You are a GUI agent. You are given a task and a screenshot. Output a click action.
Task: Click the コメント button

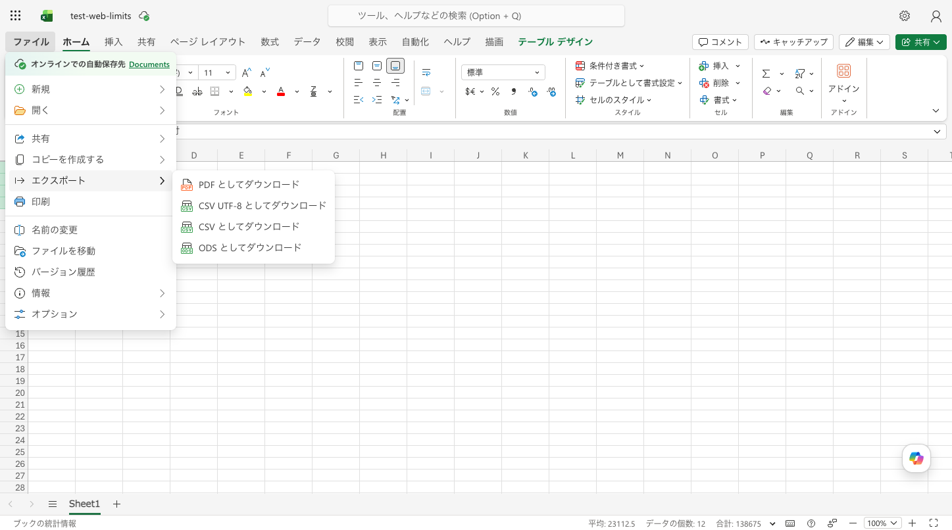coord(720,41)
